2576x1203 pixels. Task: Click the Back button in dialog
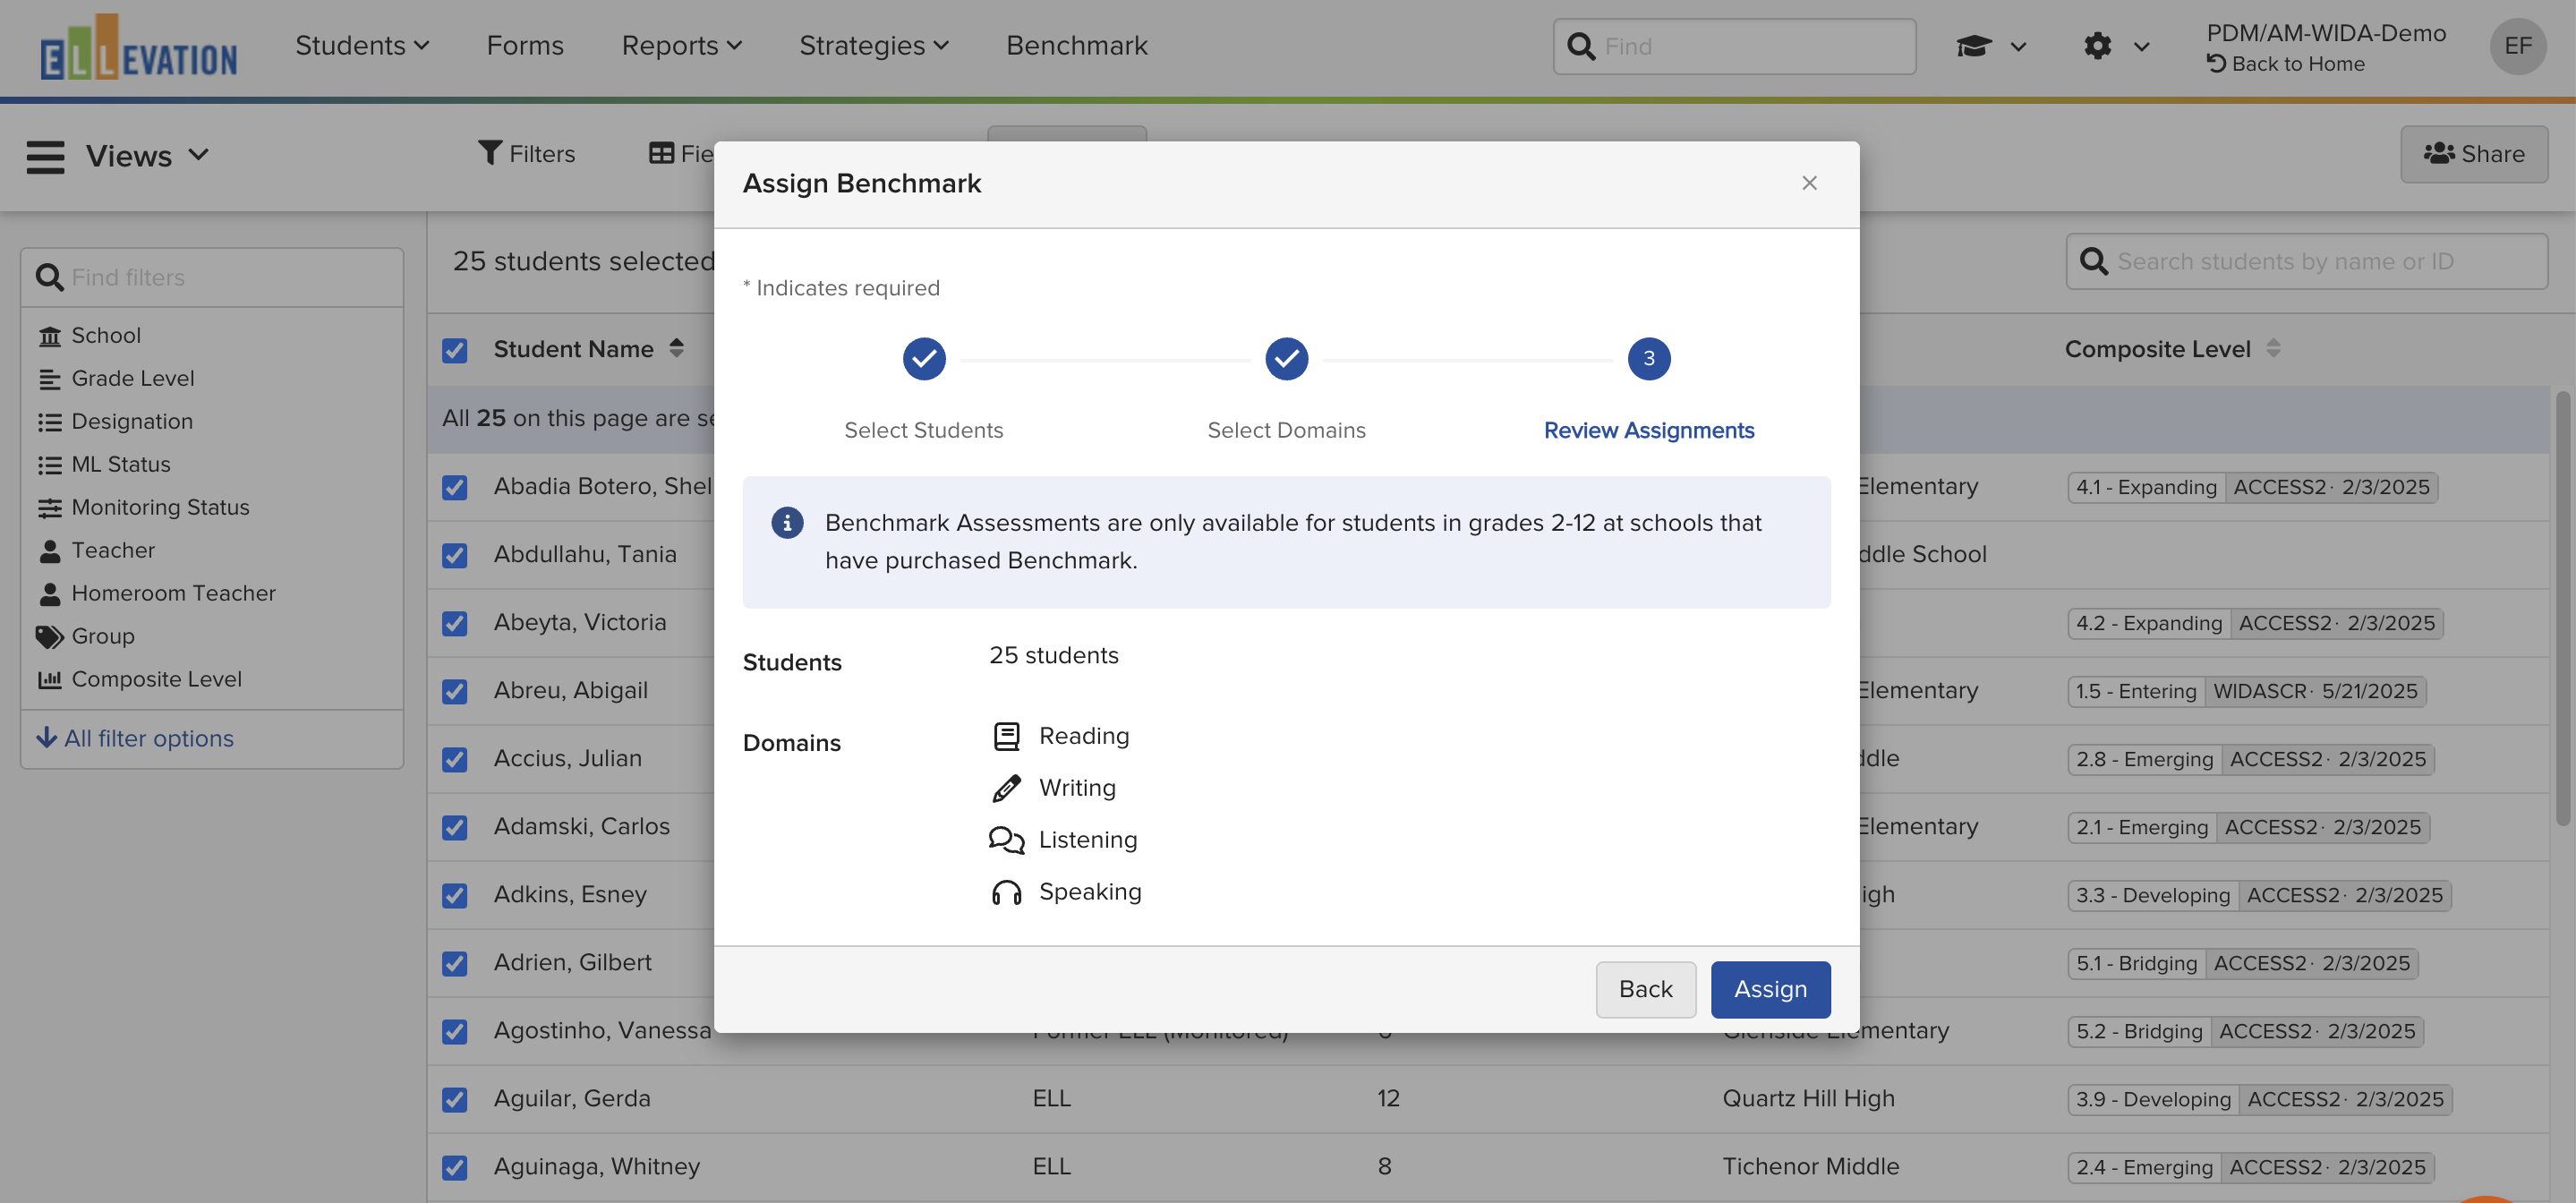tap(1645, 989)
